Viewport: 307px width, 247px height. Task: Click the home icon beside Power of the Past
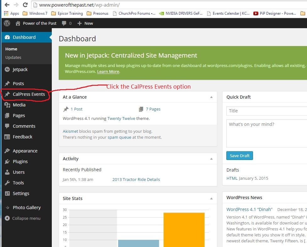(18, 23)
